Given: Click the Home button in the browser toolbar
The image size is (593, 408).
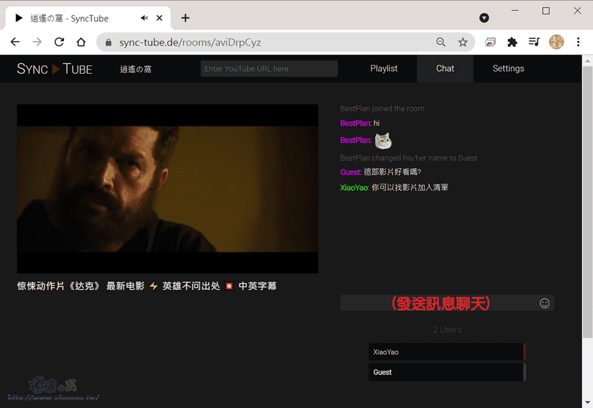Looking at the screenshot, I should pyautogui.click(x=81, y=42).
